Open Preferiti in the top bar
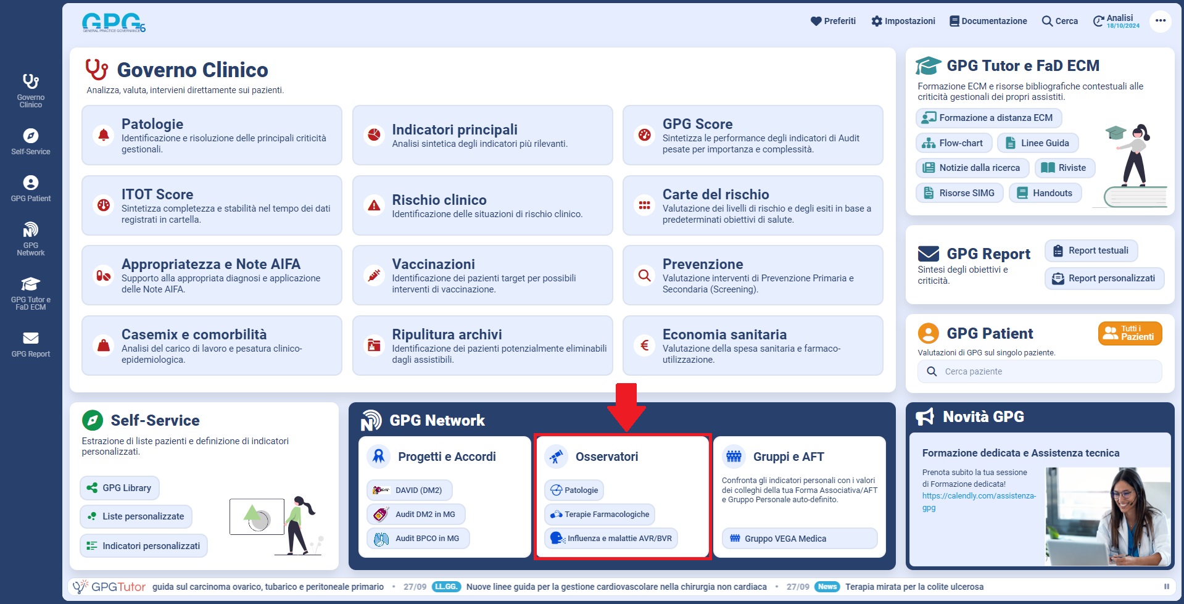1184x604 pixels. click(833, 21)
